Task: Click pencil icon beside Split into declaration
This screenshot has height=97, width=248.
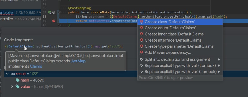Action: (x=142, y=59)
